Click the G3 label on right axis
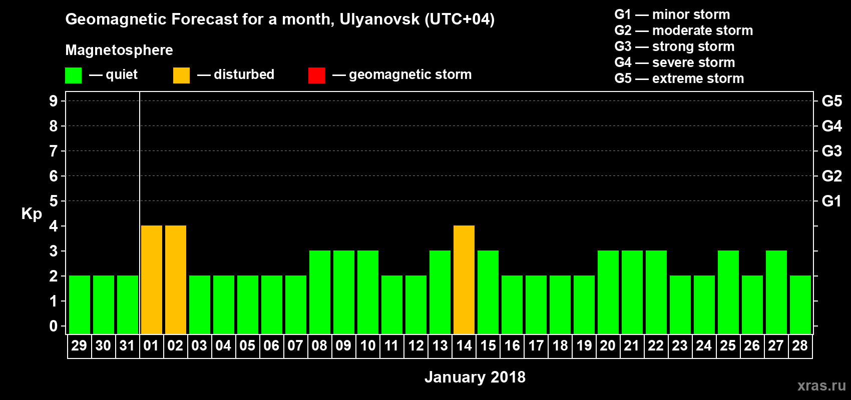This screenshot has width=851, height=400. tap(832, 151)
